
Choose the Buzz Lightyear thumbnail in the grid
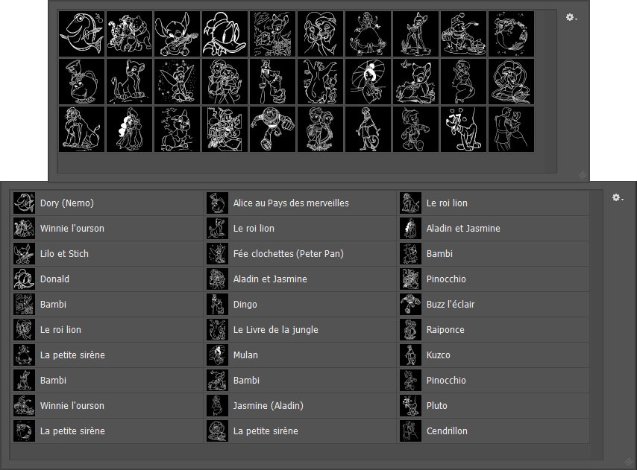coord(273,129)
